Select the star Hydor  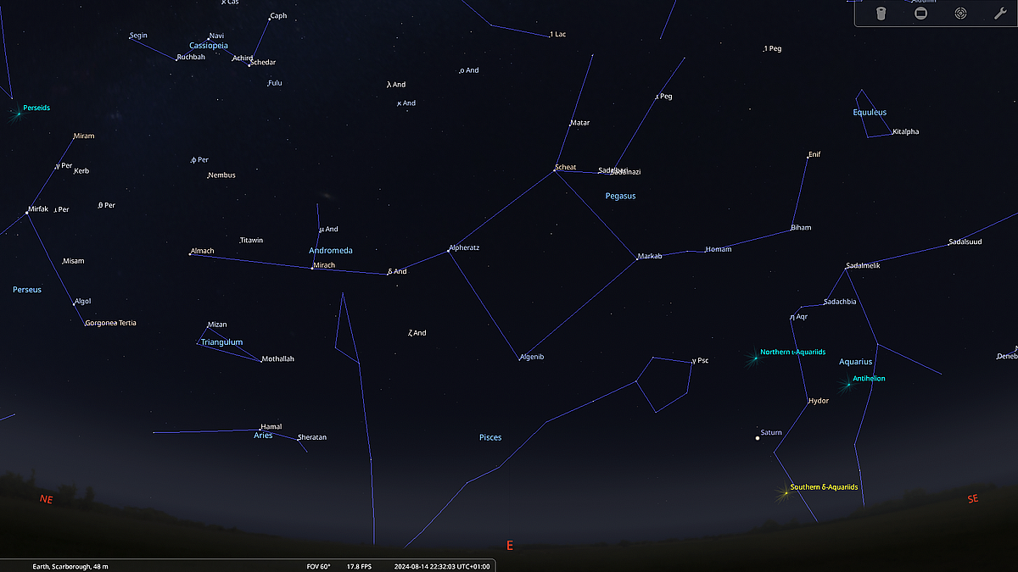point(808,403)
